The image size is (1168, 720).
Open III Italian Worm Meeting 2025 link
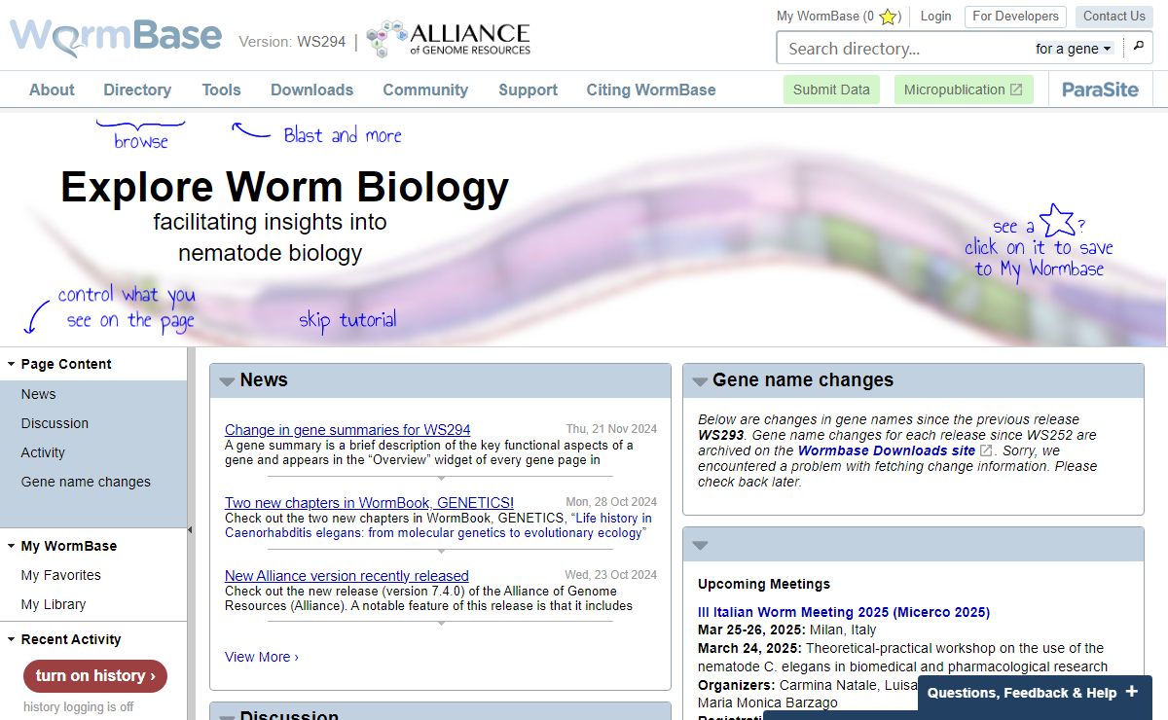844,612
